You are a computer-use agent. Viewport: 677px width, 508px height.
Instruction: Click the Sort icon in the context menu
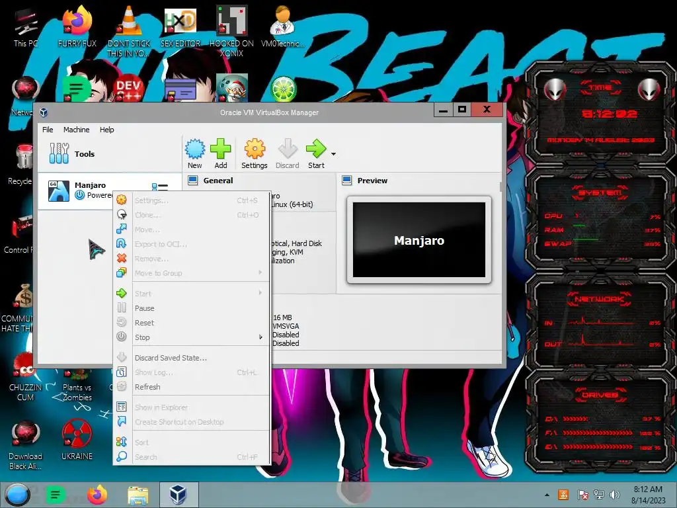122,442
